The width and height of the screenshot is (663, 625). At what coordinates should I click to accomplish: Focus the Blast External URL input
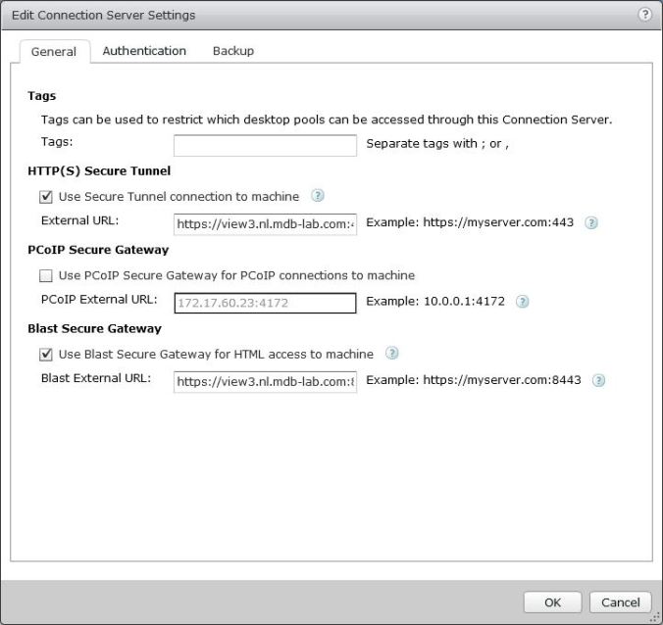(265, 381)
